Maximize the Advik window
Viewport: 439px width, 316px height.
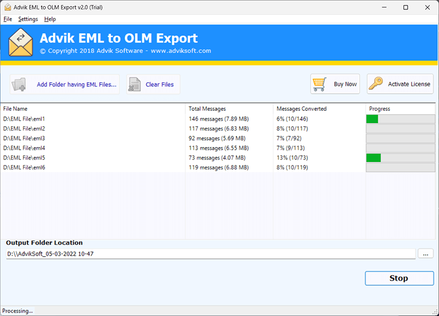click(x=406, y=7)
